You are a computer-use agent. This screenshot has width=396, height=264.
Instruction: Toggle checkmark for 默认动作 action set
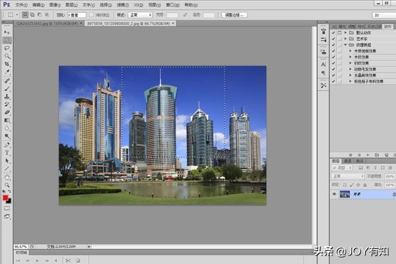pos(333,33)
